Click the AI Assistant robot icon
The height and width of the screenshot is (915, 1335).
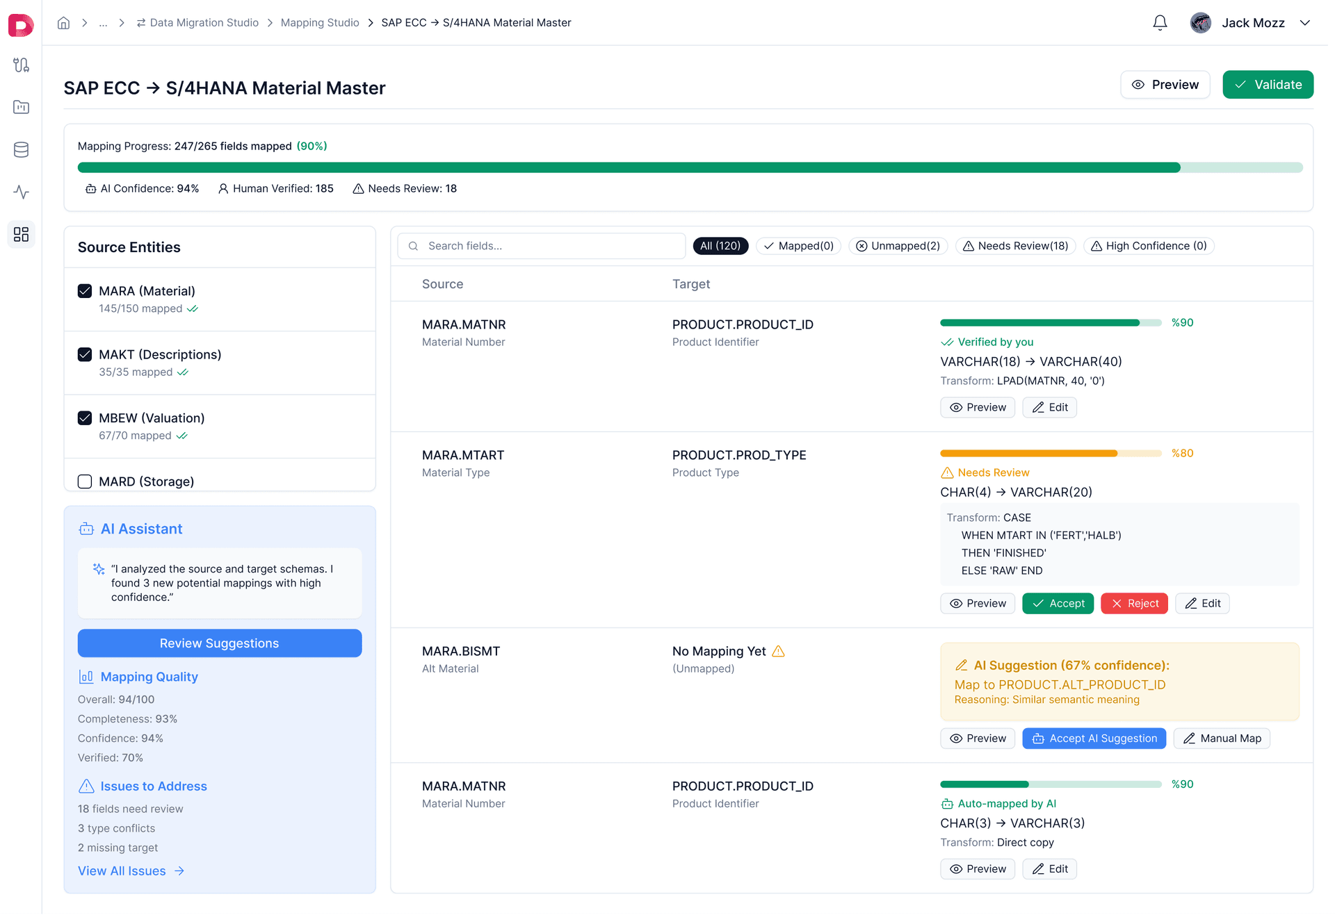click(x=86, y=529)
